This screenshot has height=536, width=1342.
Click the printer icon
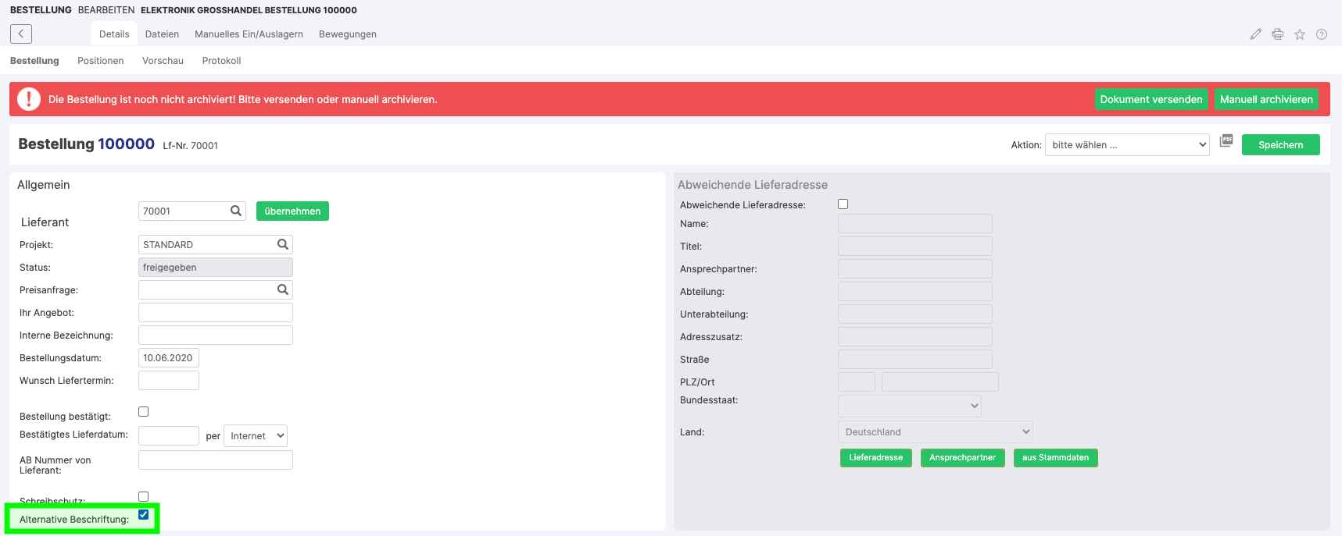pyautogui.click(x=1277, y=34)
